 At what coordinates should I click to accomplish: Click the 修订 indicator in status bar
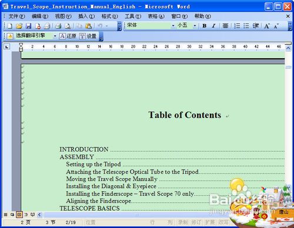pos(196,222)
